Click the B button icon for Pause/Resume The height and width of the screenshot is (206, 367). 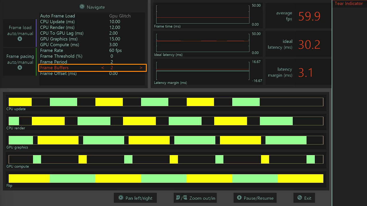coord(239,198)
